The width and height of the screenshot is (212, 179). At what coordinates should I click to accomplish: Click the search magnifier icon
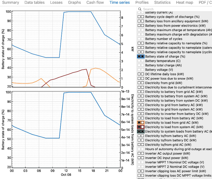[140, 9]
